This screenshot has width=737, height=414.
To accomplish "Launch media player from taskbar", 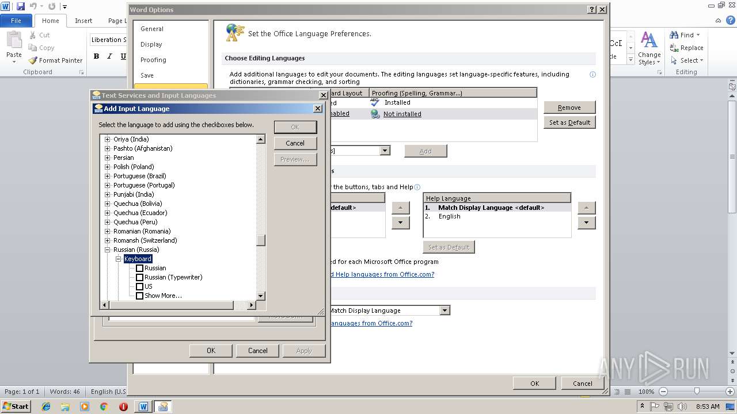I will 85,407.
